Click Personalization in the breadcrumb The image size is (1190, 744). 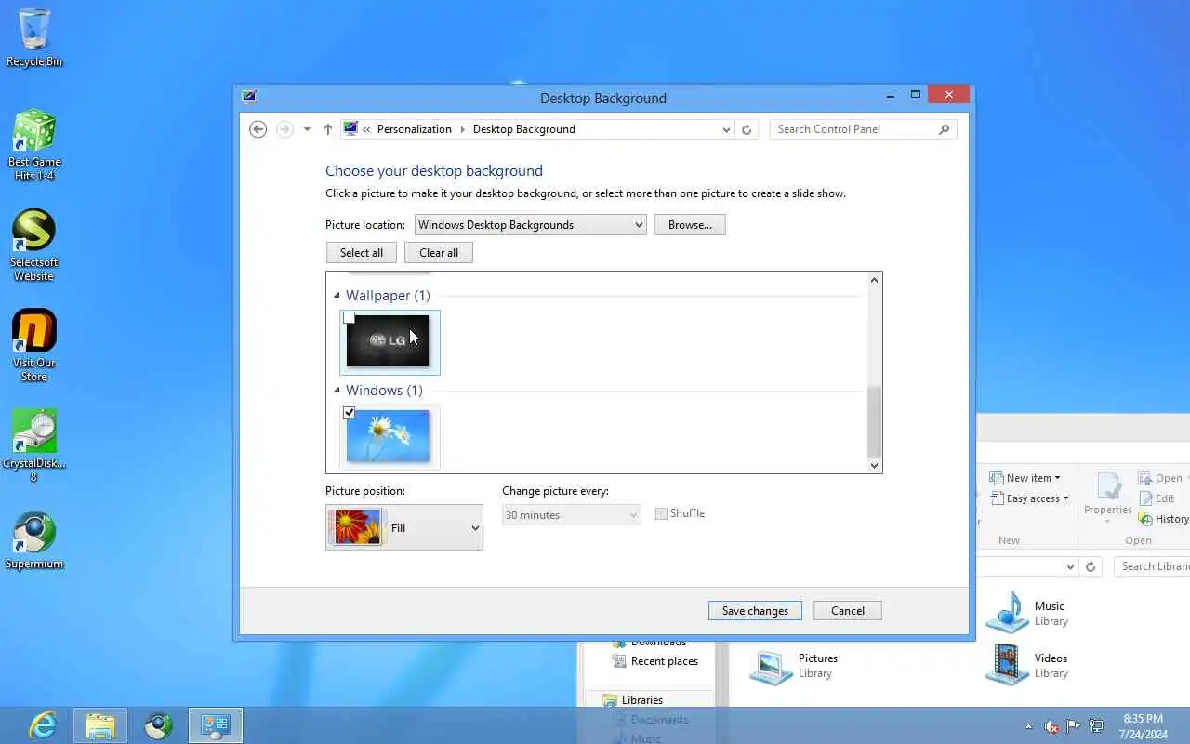tap(414, 129)
